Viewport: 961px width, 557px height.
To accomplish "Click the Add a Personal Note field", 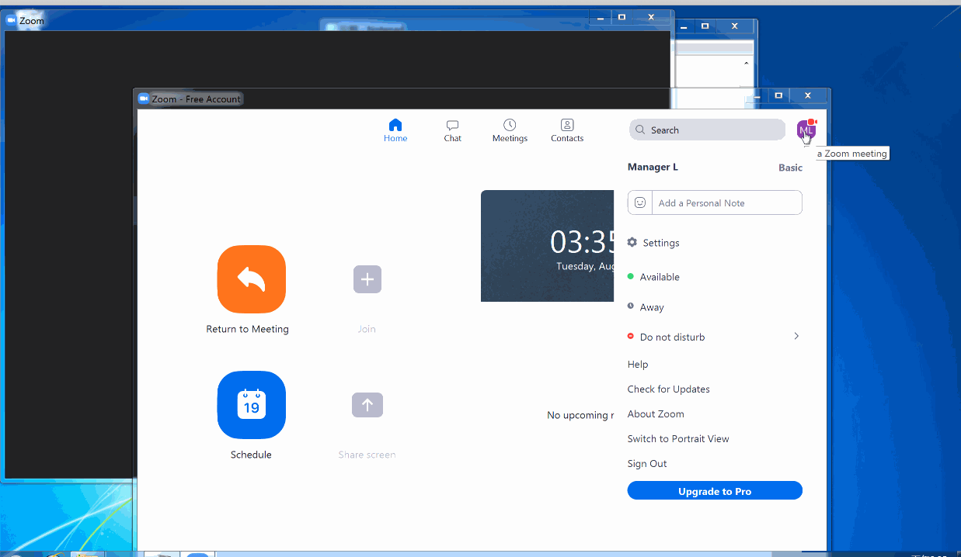I will (x=726, y=203).
